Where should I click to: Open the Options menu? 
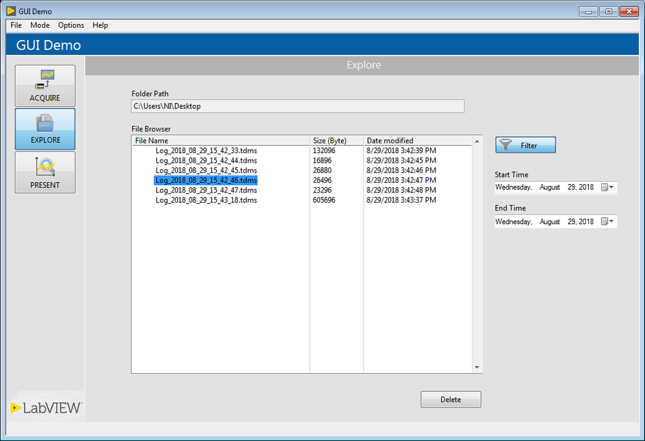pyautogui.click(x=71, y=25)
